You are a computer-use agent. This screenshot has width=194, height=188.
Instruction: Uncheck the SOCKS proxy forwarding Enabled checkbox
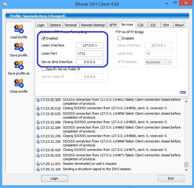[x=43, y=38]
